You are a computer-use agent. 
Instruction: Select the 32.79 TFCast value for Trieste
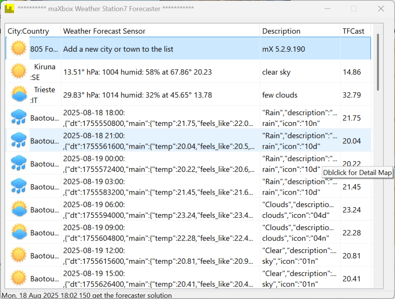[x=351, y=95]
